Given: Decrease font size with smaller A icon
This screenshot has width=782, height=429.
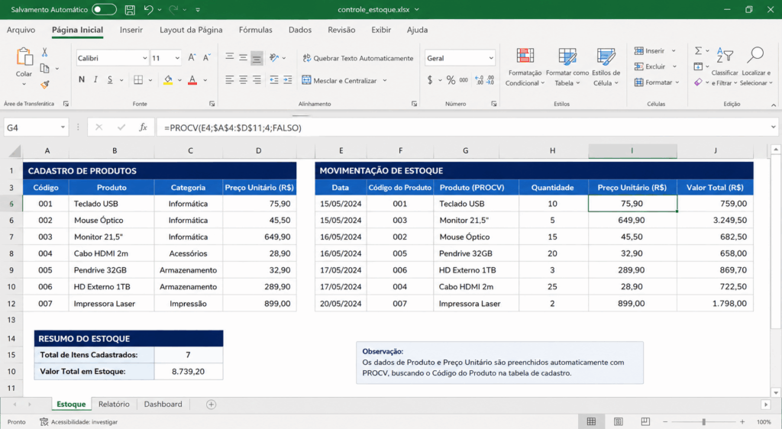Looking at the screenshot, I should (207, 58).
